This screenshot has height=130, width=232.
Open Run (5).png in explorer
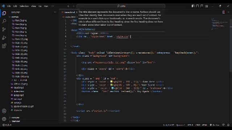(21, 21)
